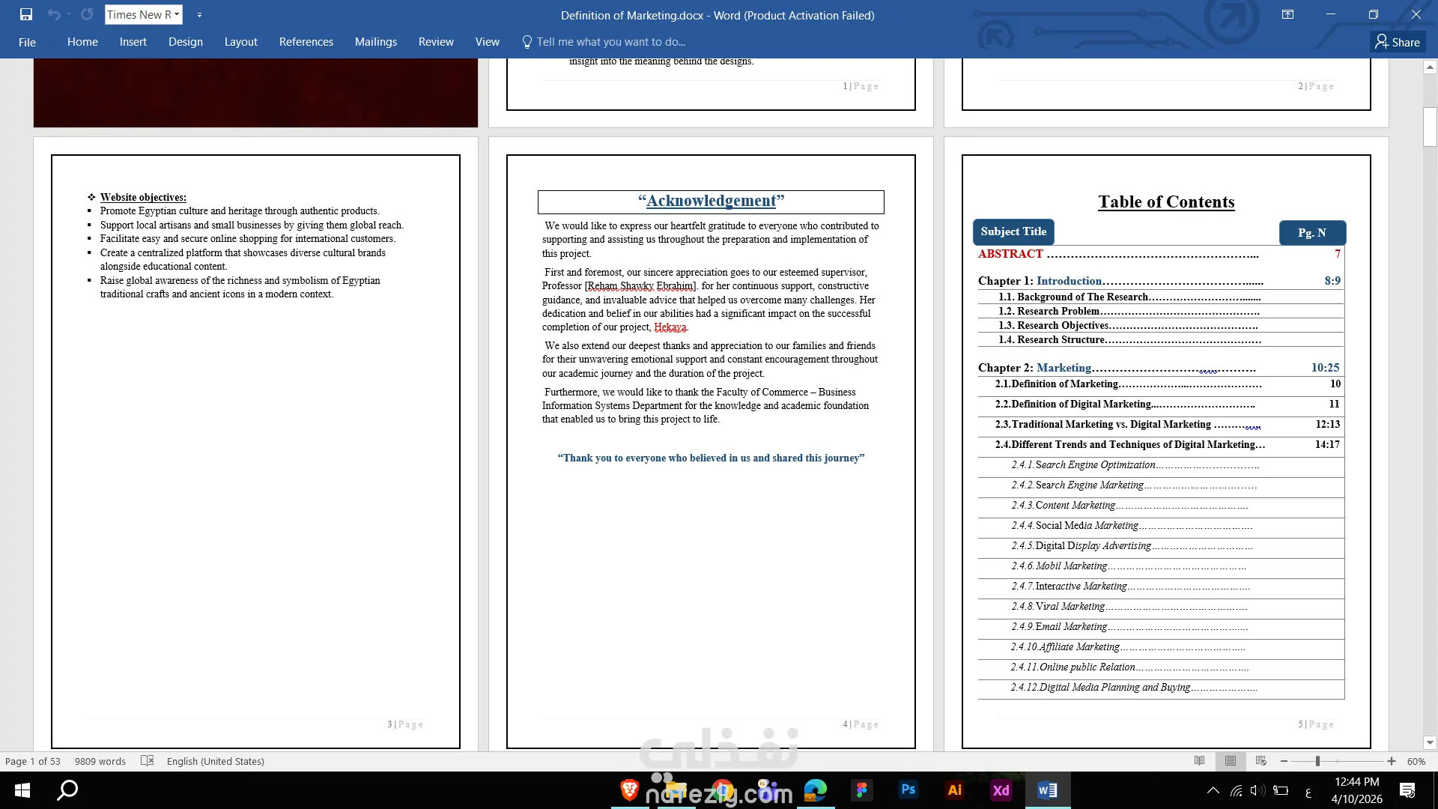Screen dimensions: 1438x809
Task: Switch to Read Mode view
Action: 1200,761
